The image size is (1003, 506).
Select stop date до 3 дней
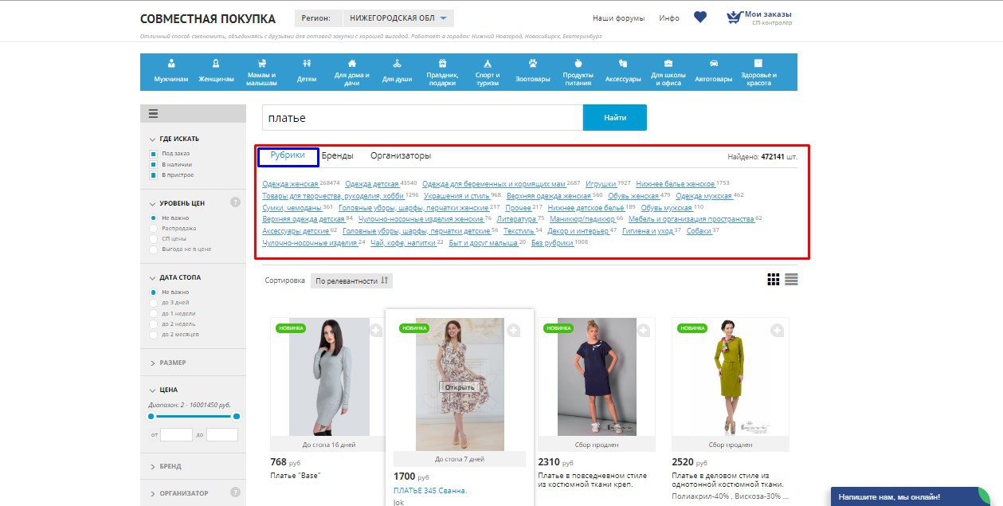154,303
